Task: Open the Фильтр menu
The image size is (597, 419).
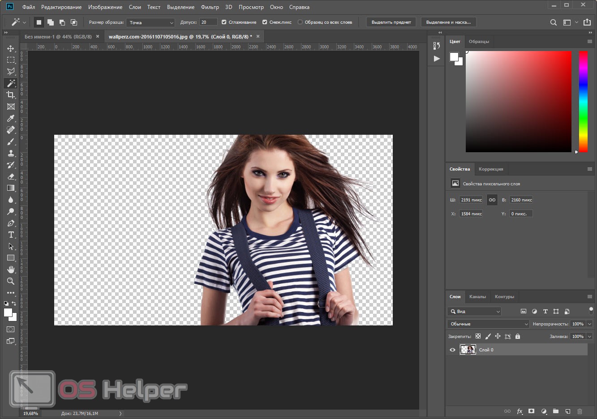Action: [x=210, y=7]
